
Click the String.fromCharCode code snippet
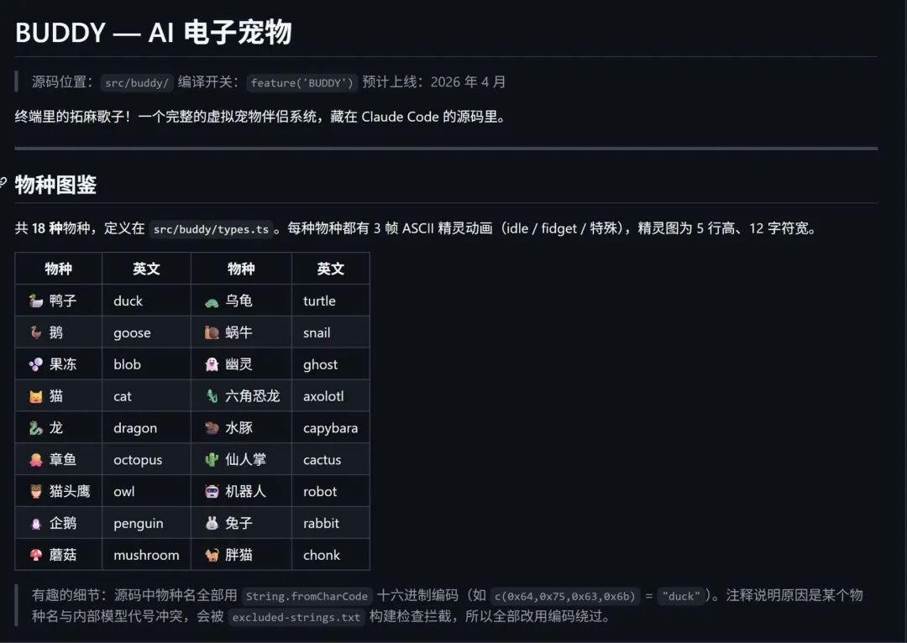point(307,596)
